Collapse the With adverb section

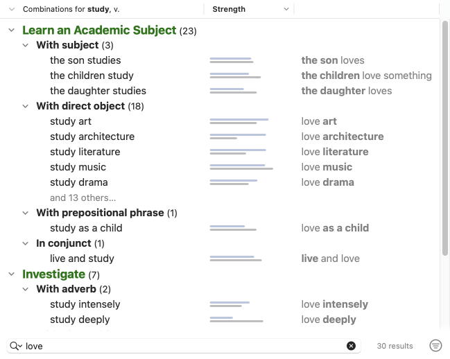point(26,290)
